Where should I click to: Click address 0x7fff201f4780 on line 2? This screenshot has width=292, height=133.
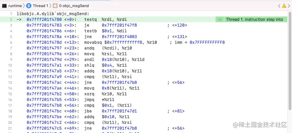(x=44, y=20)
